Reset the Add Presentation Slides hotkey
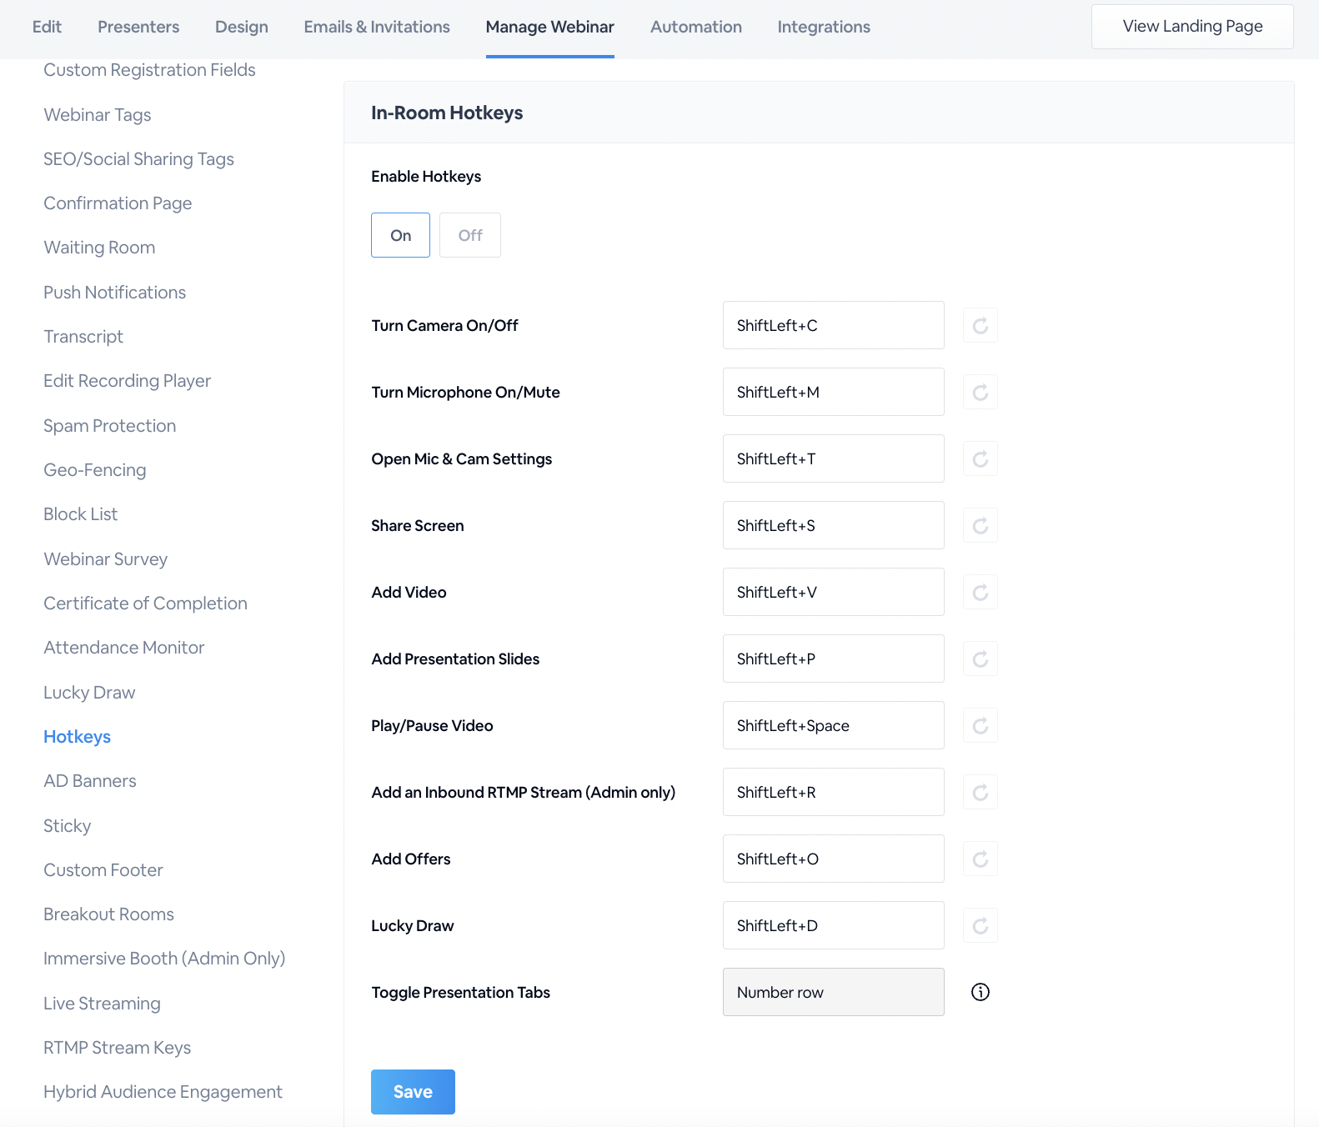This screenshot has height=1127, width=1319. [x=980, y=659]
